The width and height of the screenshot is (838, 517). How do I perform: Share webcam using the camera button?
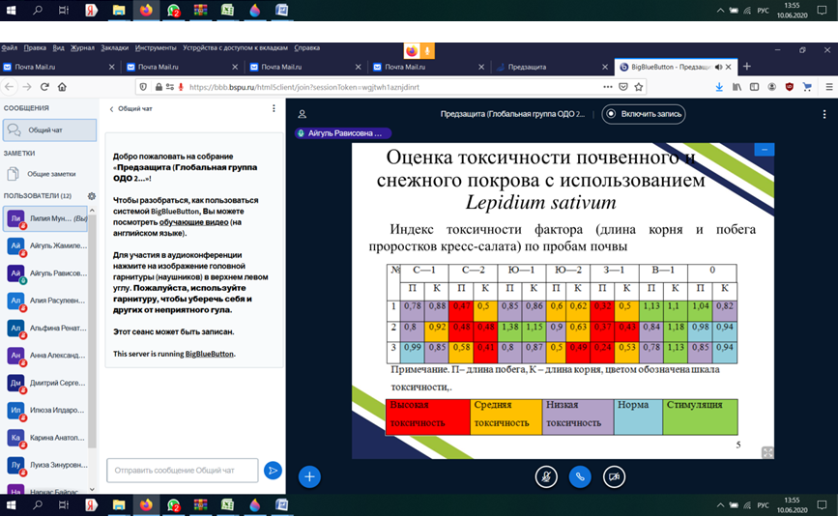(x=614, y=477)
